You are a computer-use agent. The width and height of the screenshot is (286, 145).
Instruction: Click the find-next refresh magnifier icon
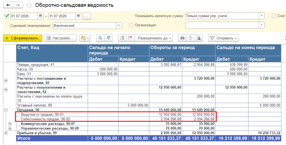108,38
